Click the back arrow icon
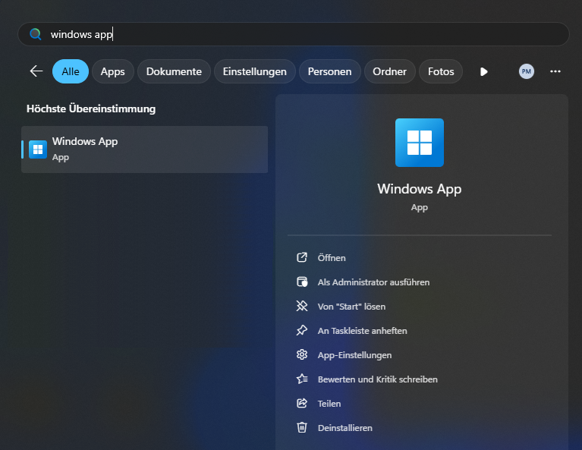Screen dimensions: 582x450 point(36,71)
